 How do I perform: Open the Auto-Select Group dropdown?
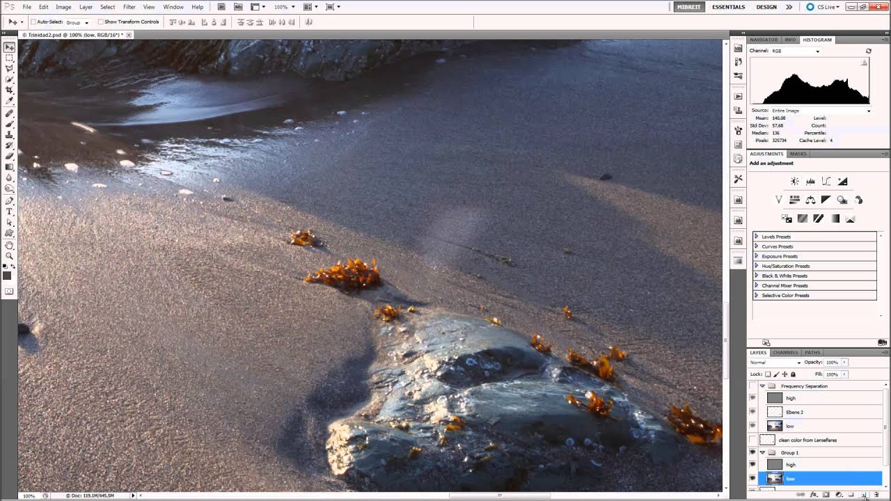pos(77,22)
